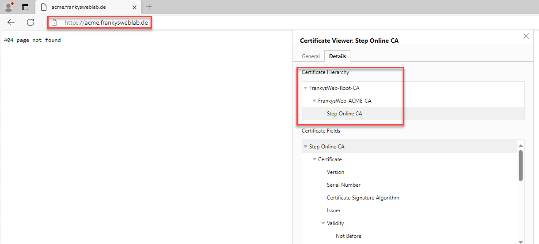Click the browser profile avatar icon
Image resolution: width=539 pixels, height=244 pixels.
click(x=8, y=7)
